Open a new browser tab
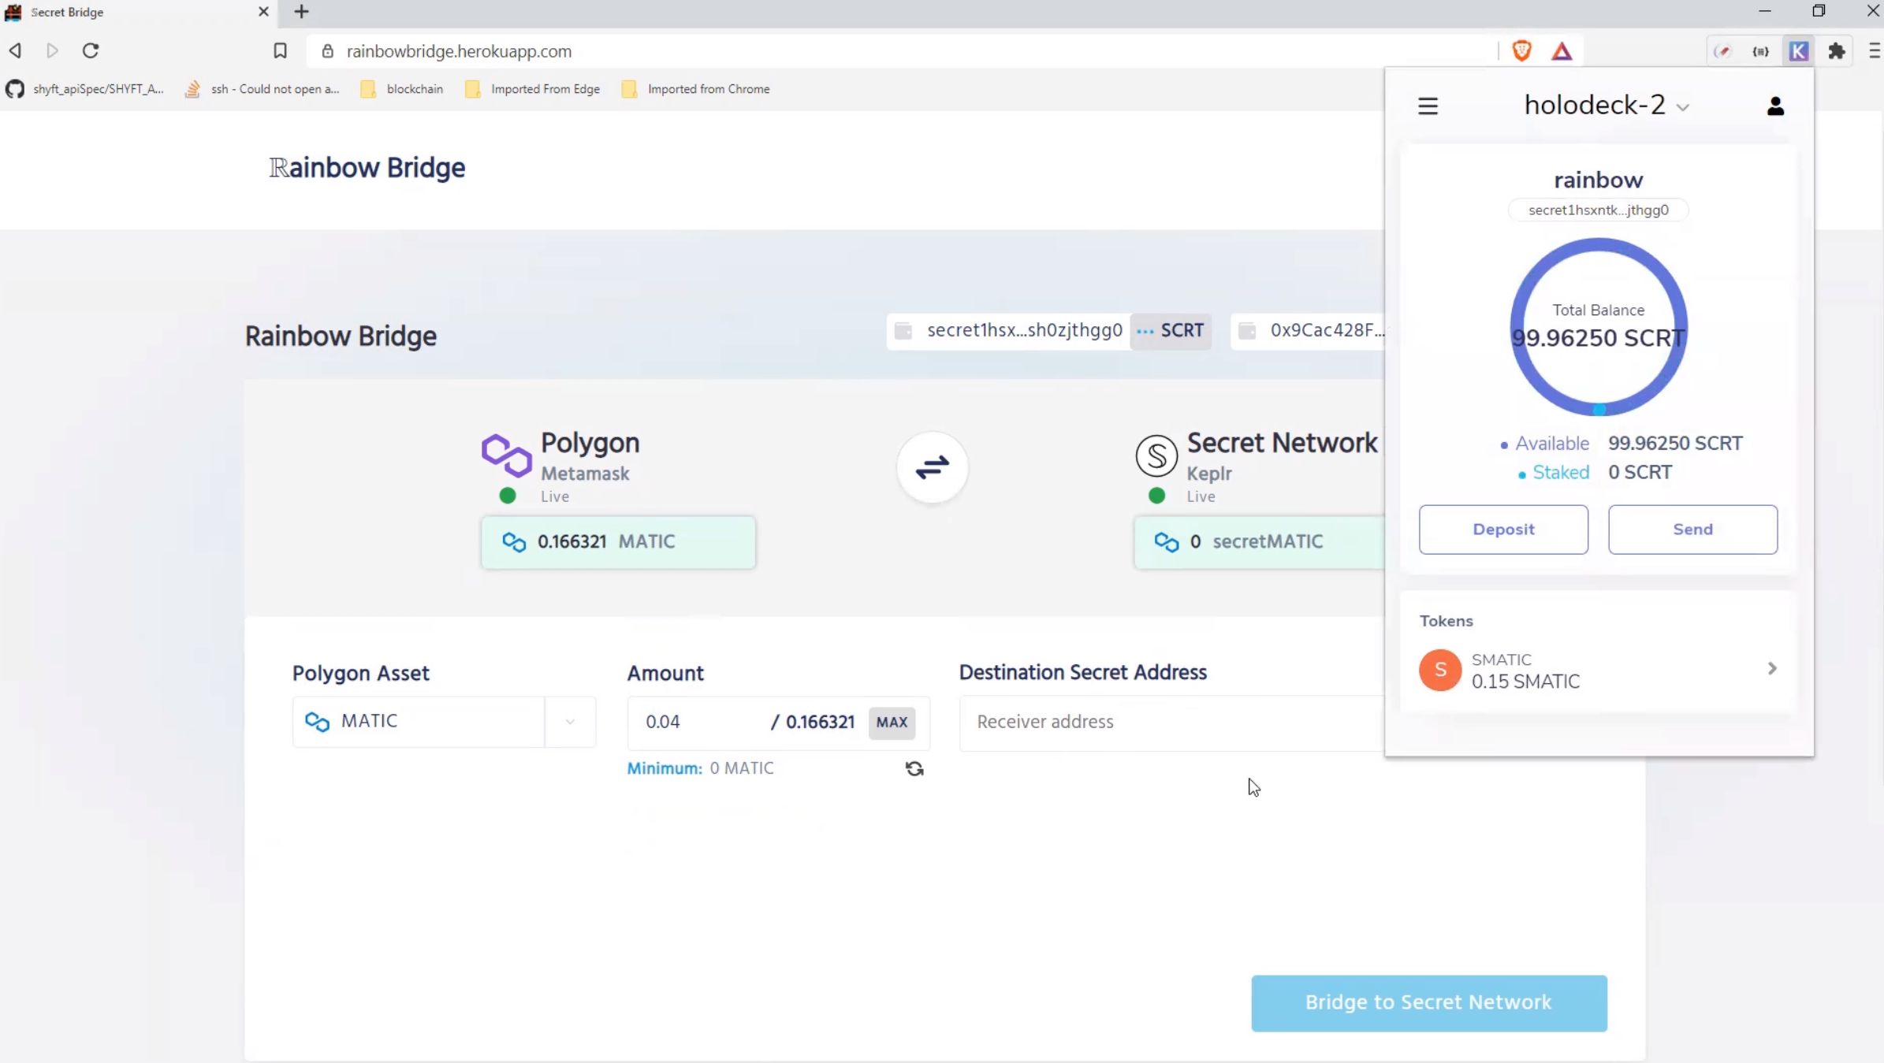The width and height of the screenshot is (1884, 1063). tap(301, 12)
